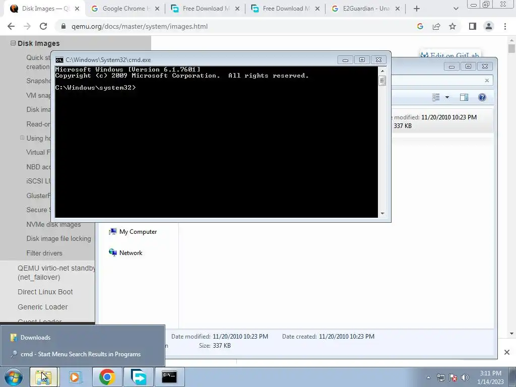Close the E2Guardian tab
The height and width of the screenshot is (387, 516).
pos(398,9)
